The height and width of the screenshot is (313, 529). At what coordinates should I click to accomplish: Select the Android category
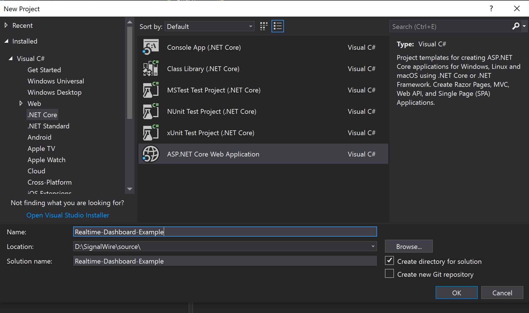[x=39, y=137]
